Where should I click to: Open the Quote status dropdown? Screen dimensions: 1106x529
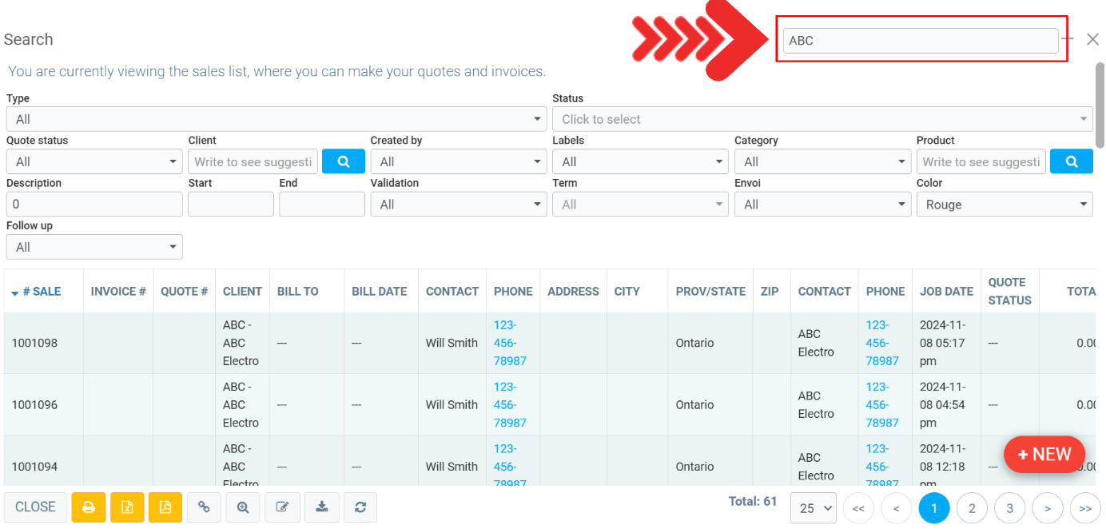(x=93, y=161)
